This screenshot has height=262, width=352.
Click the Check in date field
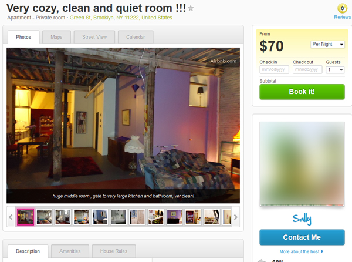click(x=274, y=70)
